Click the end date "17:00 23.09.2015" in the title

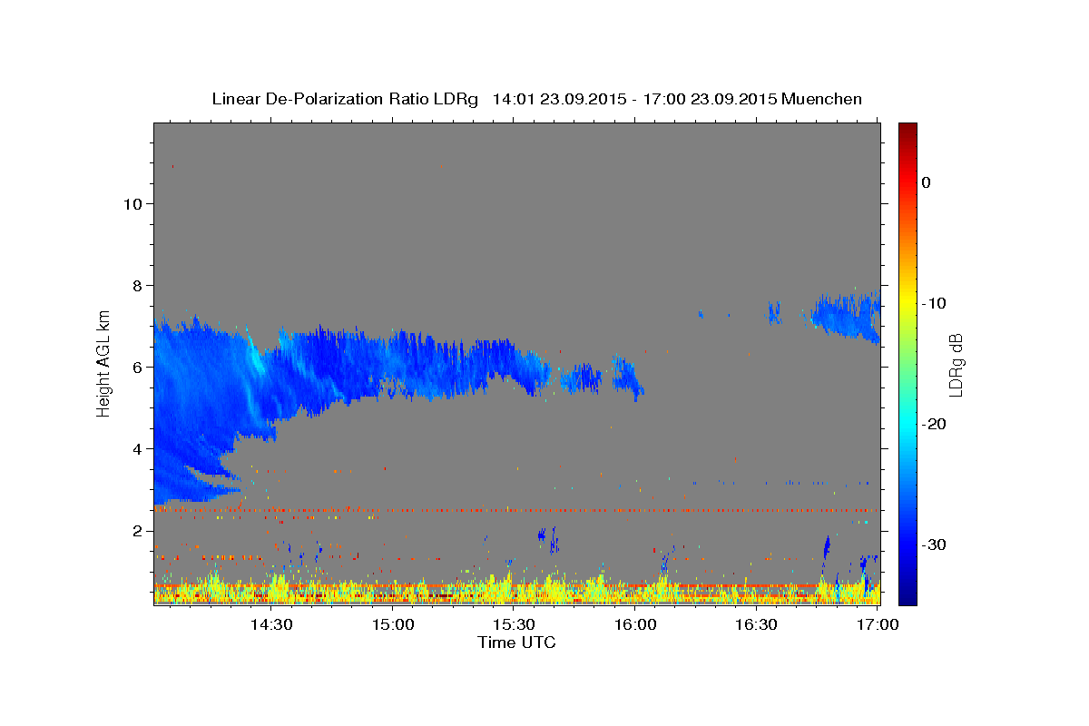711,99
